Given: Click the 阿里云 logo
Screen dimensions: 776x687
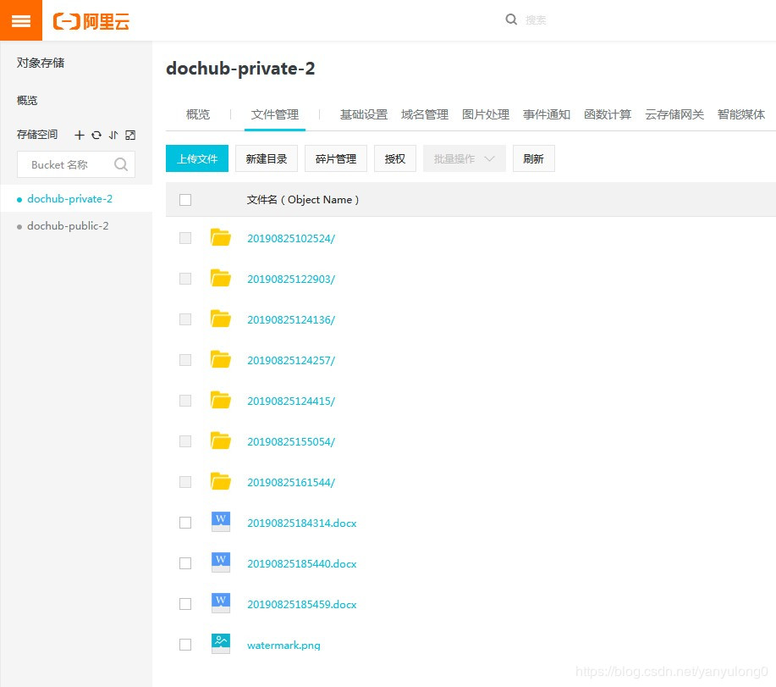Looking at the screenshot, I should [x=91, y=21].
